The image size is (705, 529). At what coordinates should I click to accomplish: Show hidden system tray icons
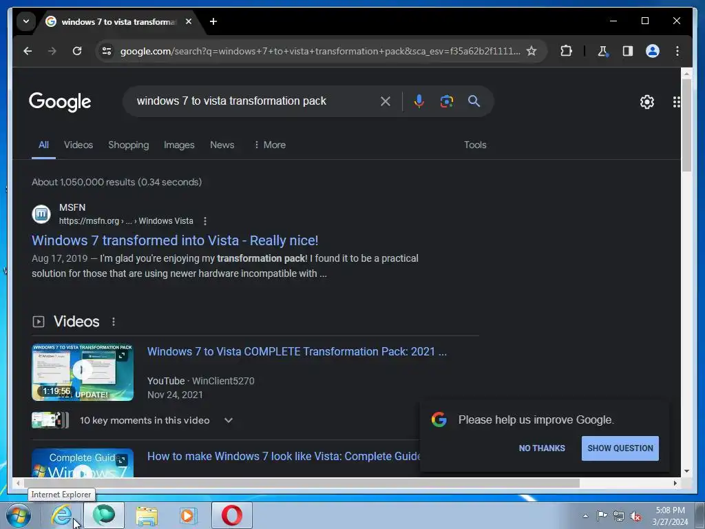[x=585, y=516]
